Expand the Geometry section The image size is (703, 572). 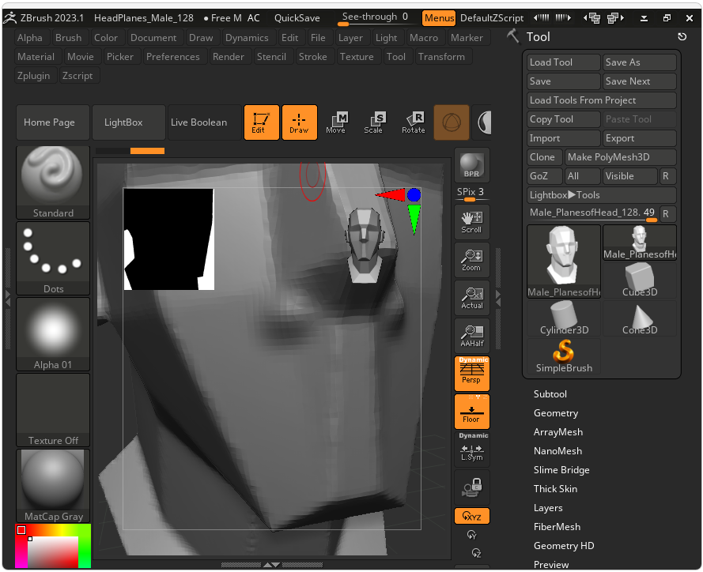click(555, 413)
